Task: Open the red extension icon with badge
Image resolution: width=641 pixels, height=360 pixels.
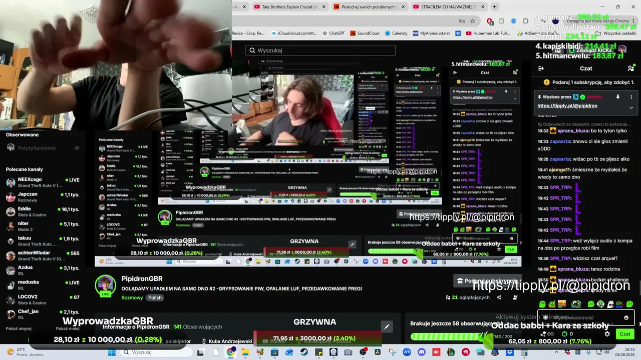Action: [490, 21]
